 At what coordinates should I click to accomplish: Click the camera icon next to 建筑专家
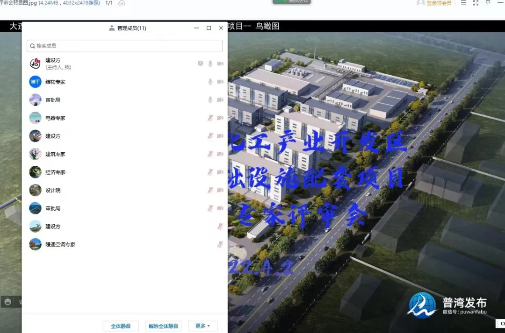pyautogui.click(x=220, y=154)
